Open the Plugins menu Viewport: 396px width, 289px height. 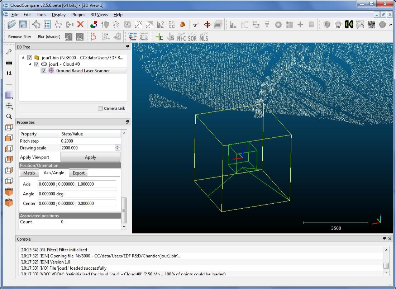(78, 15)
